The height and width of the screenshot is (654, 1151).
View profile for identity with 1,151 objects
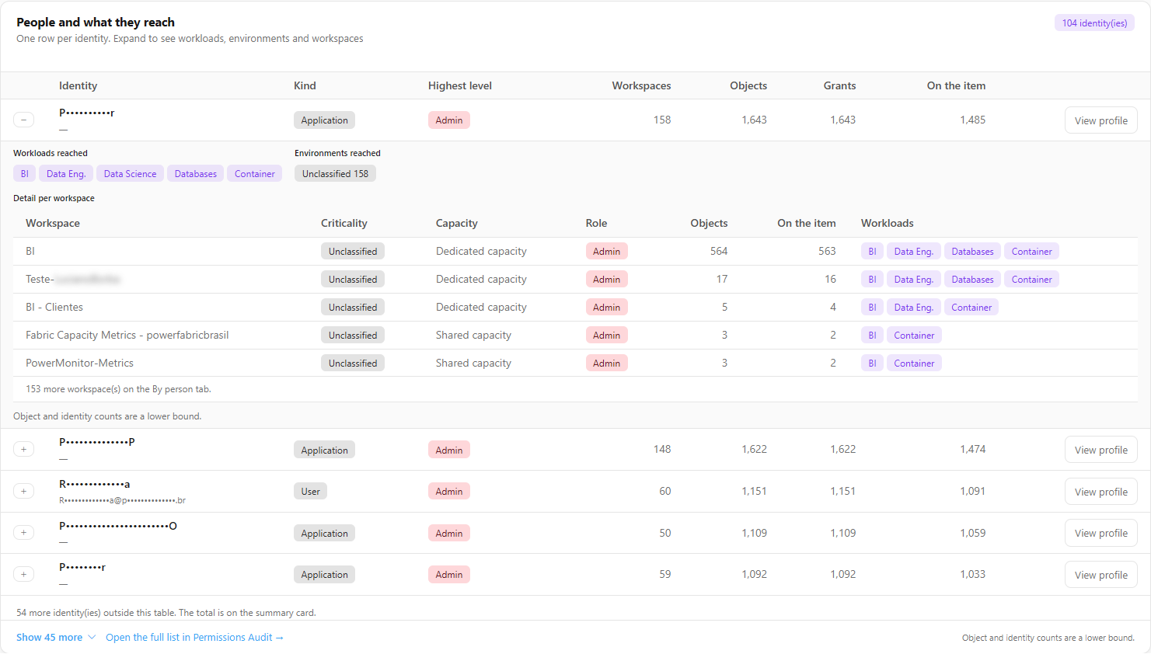(1100, 492)
